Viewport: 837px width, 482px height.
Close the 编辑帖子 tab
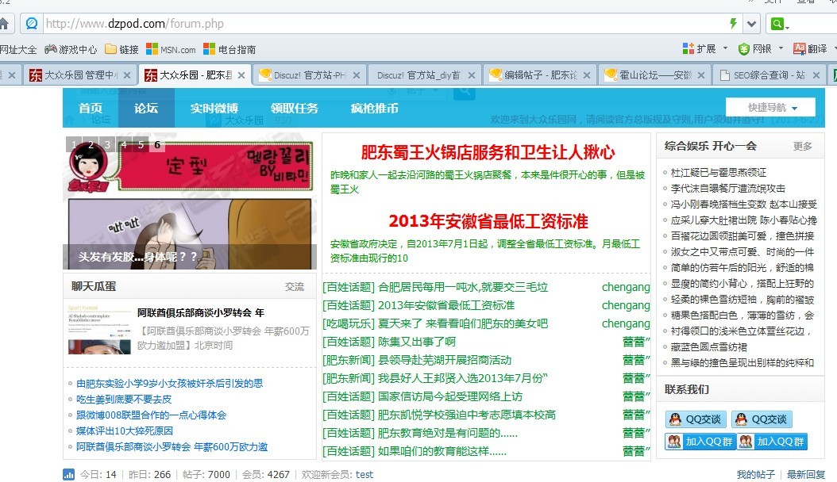(x=587, y=75)
